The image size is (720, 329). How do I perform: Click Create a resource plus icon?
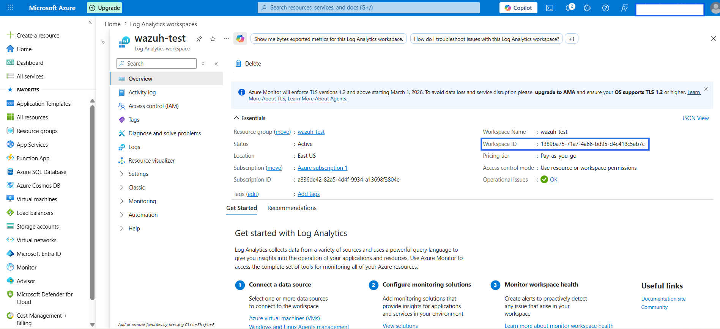coord(10,35)
